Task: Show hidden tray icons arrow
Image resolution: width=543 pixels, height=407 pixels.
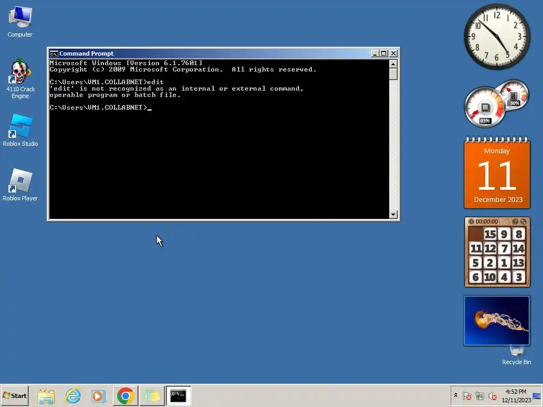Action: (x=456, y=395)
